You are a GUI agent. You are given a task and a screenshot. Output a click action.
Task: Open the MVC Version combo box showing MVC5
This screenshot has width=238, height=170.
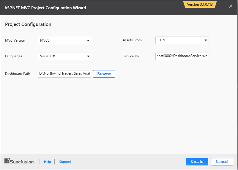click(x=62, y=40)
